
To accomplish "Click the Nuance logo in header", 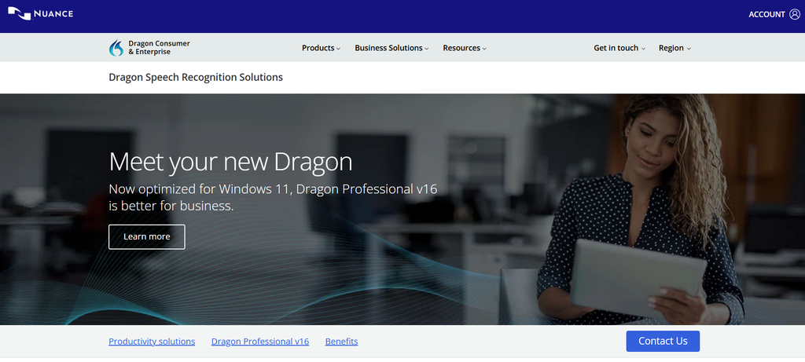I will click(41, 14).
